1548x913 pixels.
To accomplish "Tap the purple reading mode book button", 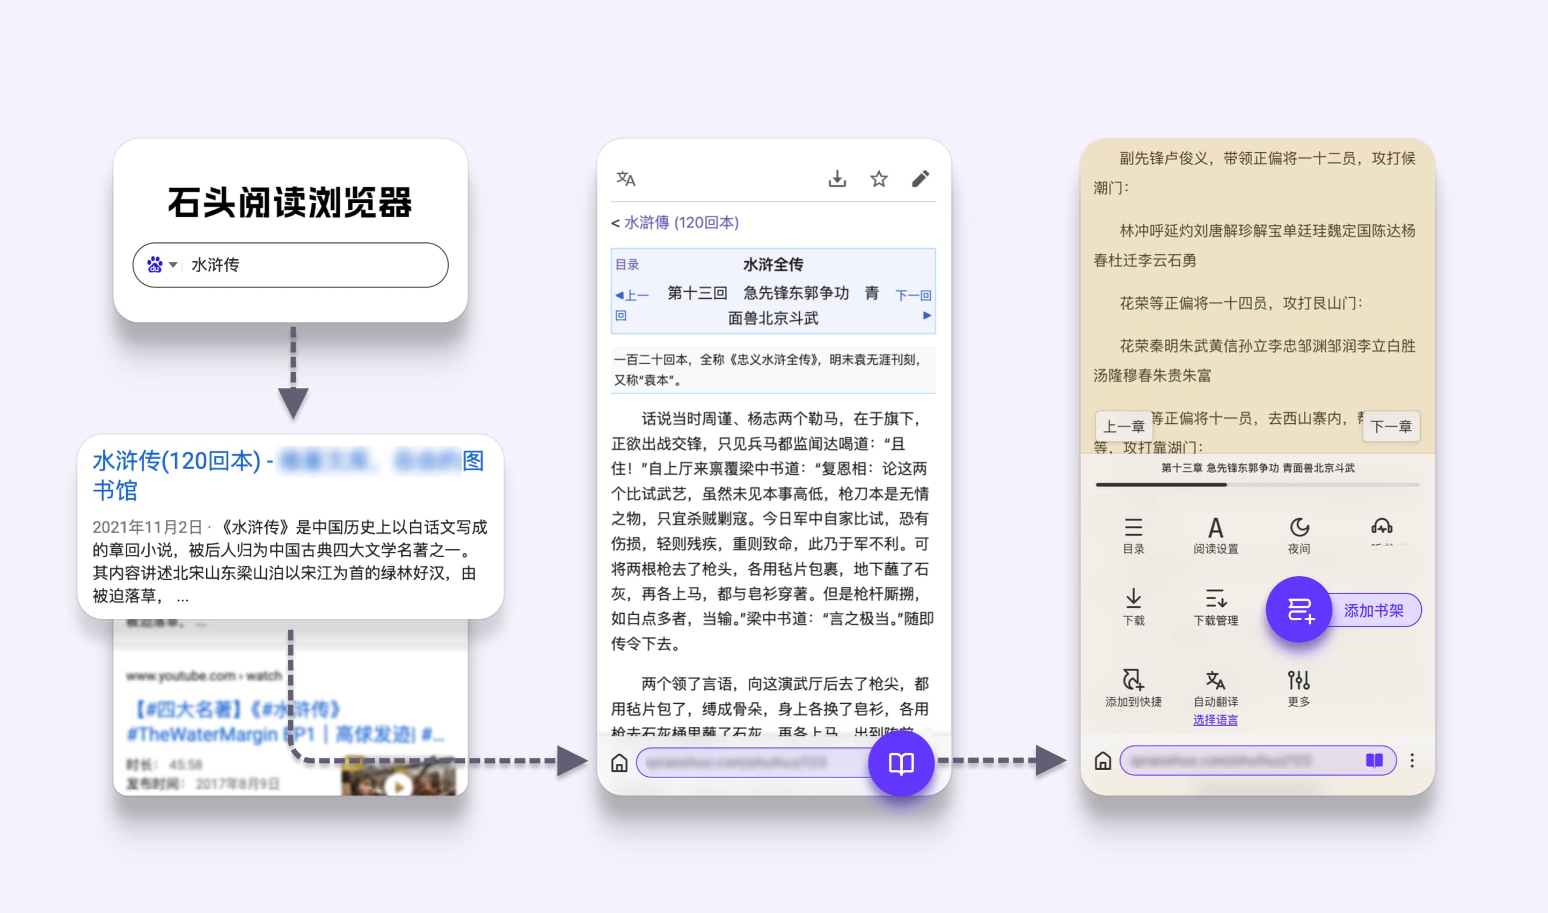I will click(901, 763).
